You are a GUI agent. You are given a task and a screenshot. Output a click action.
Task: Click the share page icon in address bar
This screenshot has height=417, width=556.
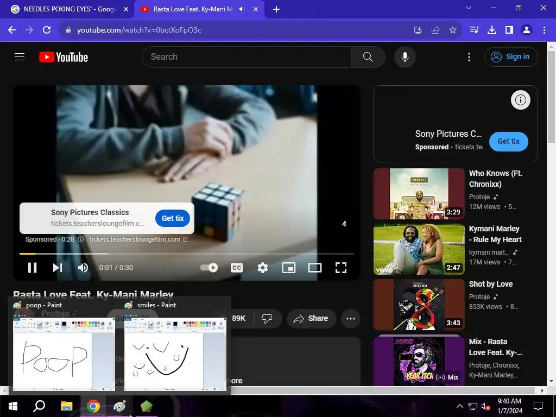[x=435, y=30]
